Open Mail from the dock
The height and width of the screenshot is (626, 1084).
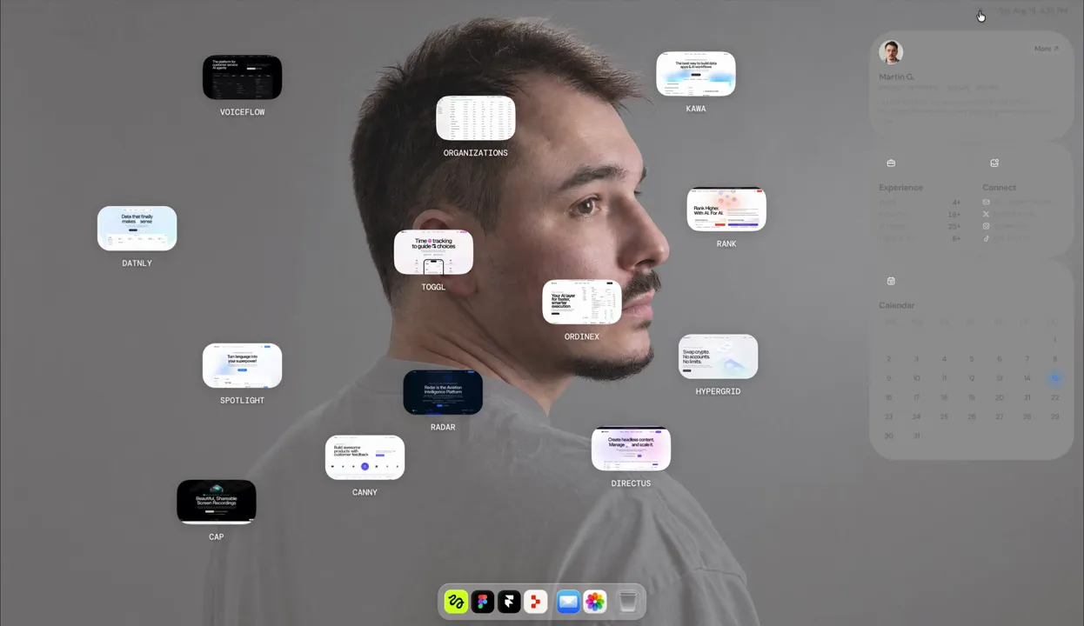568,602
